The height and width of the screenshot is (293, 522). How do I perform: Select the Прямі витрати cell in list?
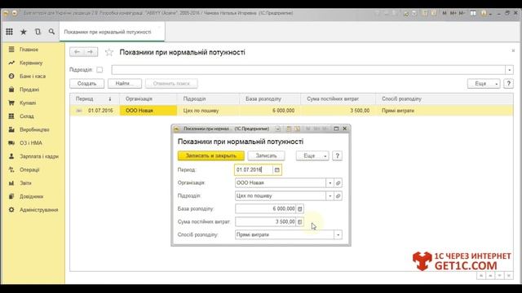[445, 111]
